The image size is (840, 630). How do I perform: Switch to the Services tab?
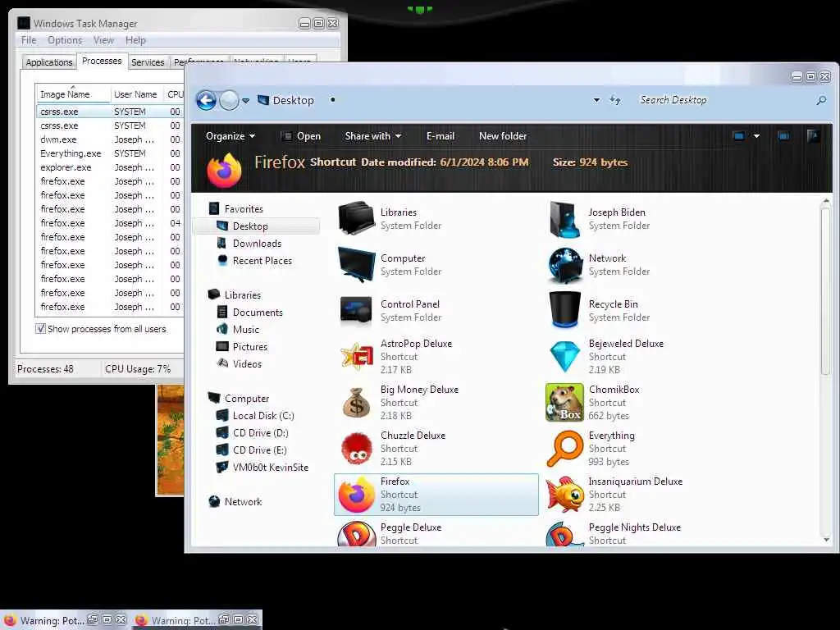pyautogui.click(x=148, y=62)
